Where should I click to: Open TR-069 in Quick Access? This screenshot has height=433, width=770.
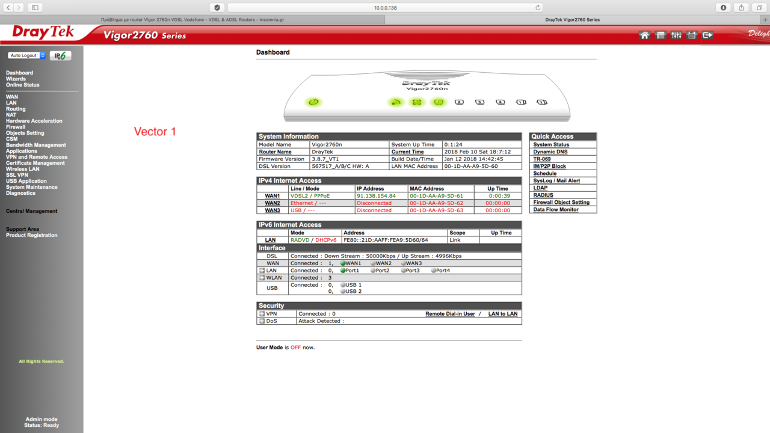click(542, 159)
